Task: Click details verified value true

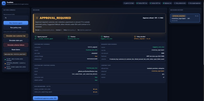Action: tap(96, 80)
